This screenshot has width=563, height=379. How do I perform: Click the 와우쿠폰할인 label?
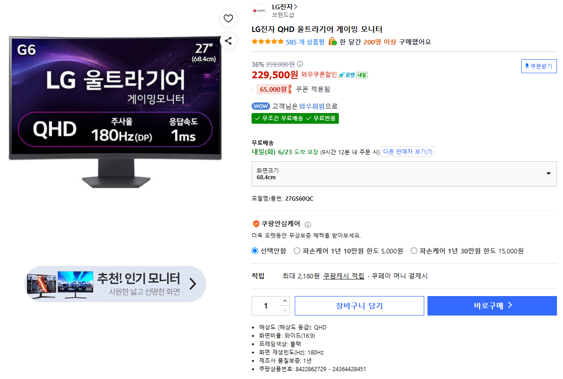click(x=319, y=75)
